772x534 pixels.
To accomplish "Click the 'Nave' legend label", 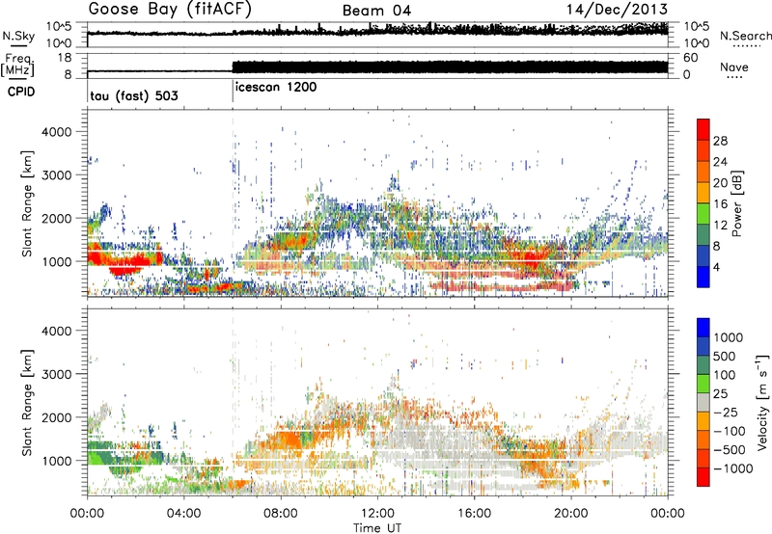I will 734,67.
